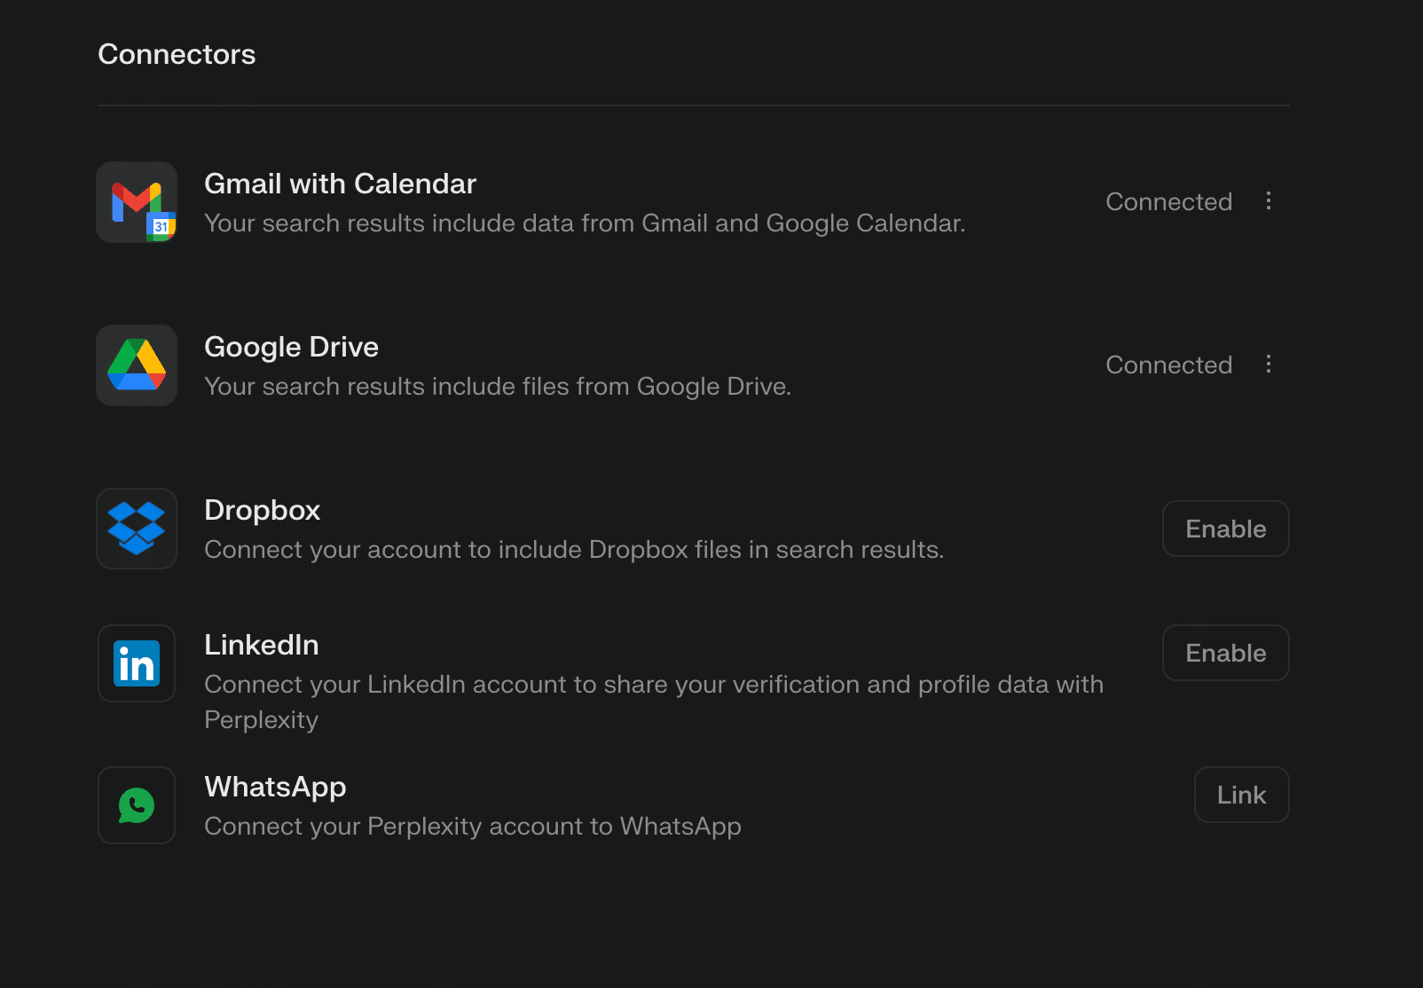Open the Google Drive three-dot options menu
1423x988 pixels.
point(1269,365)
